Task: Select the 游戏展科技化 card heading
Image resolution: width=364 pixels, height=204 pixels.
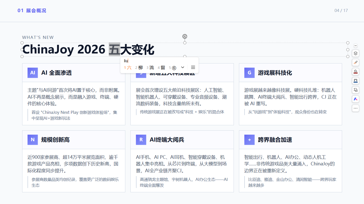Action: 275,73
